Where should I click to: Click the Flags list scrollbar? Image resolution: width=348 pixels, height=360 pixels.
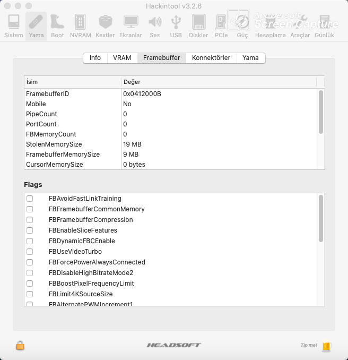coord(321,218)
